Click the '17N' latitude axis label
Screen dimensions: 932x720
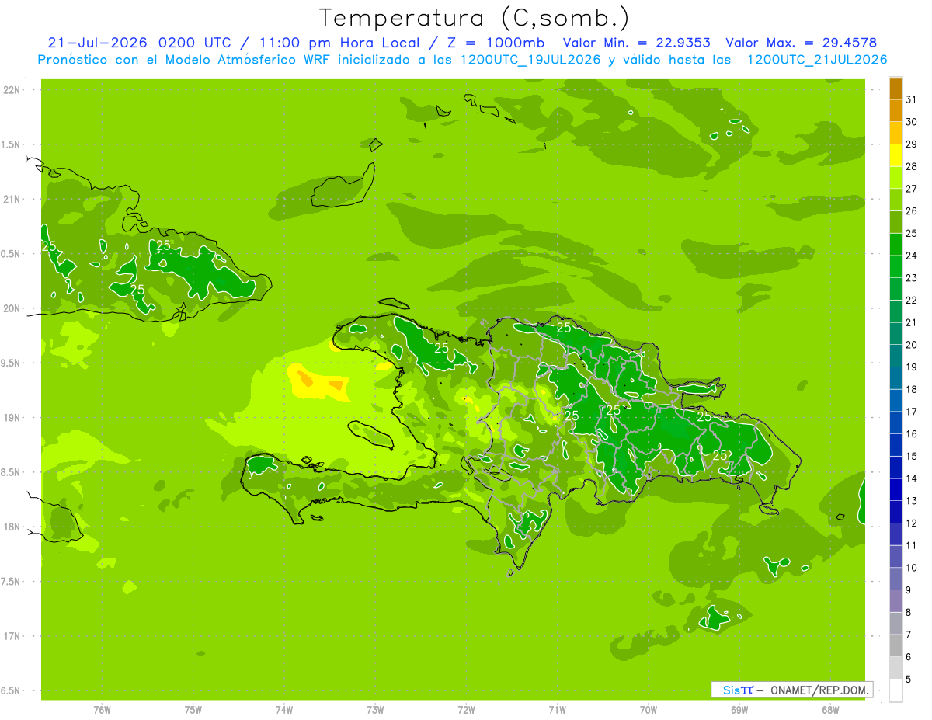[12, 636]
